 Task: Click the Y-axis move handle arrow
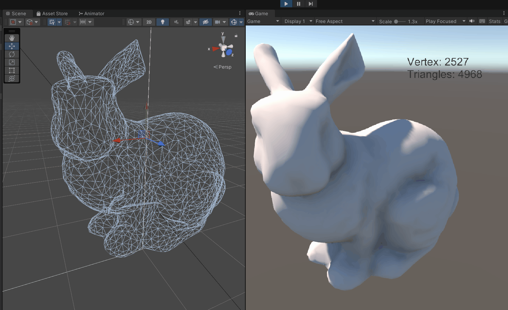click(x=146, y=106)
